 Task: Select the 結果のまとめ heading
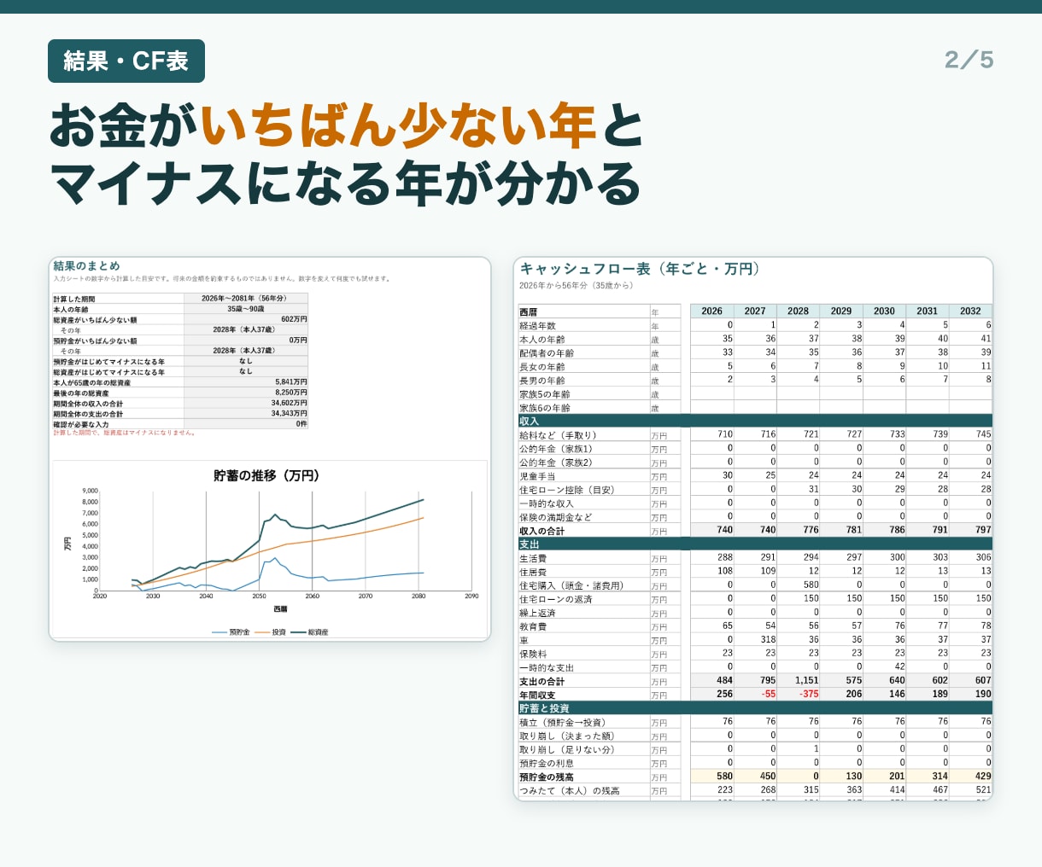pos(86,266)
